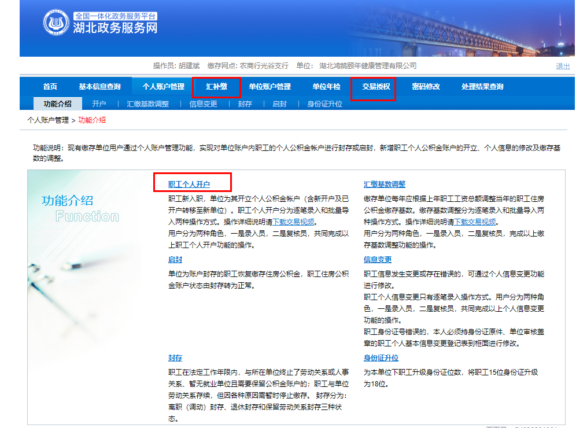Open the 启封 sub-tab
This screenshot has width=587, height=428.
279,104
